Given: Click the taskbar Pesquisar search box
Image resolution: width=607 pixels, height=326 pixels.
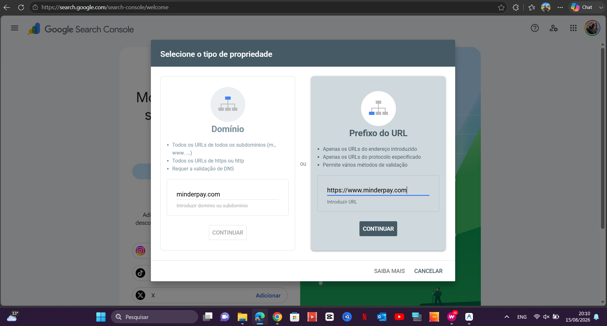Looking at the screenshot, I should point(155,317).
